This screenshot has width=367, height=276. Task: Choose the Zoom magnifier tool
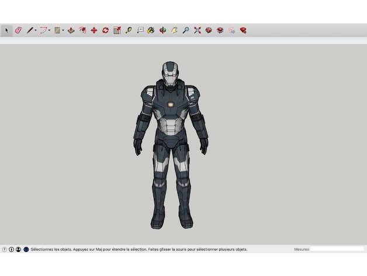pos(186,30)
